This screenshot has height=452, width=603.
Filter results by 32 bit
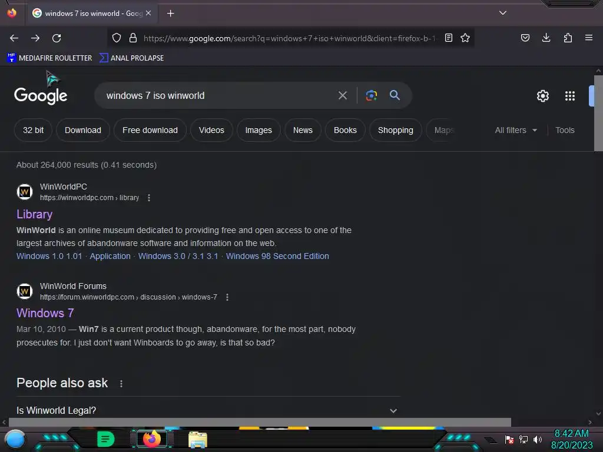pyautogui.click(x=33, y=130)
